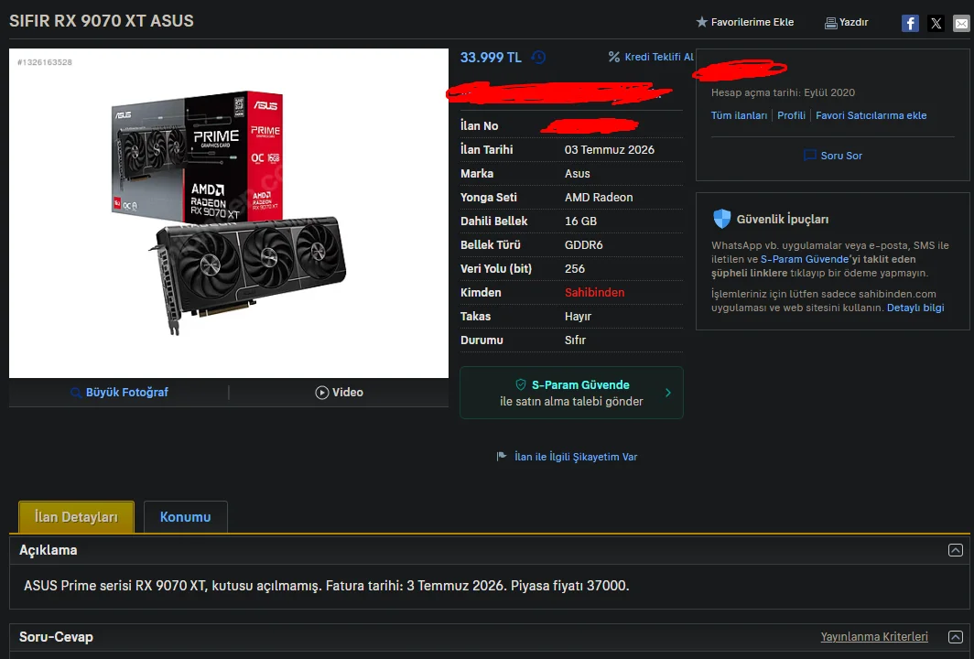
Task: Click the price 33.999 TL
Action: point(491,57)
